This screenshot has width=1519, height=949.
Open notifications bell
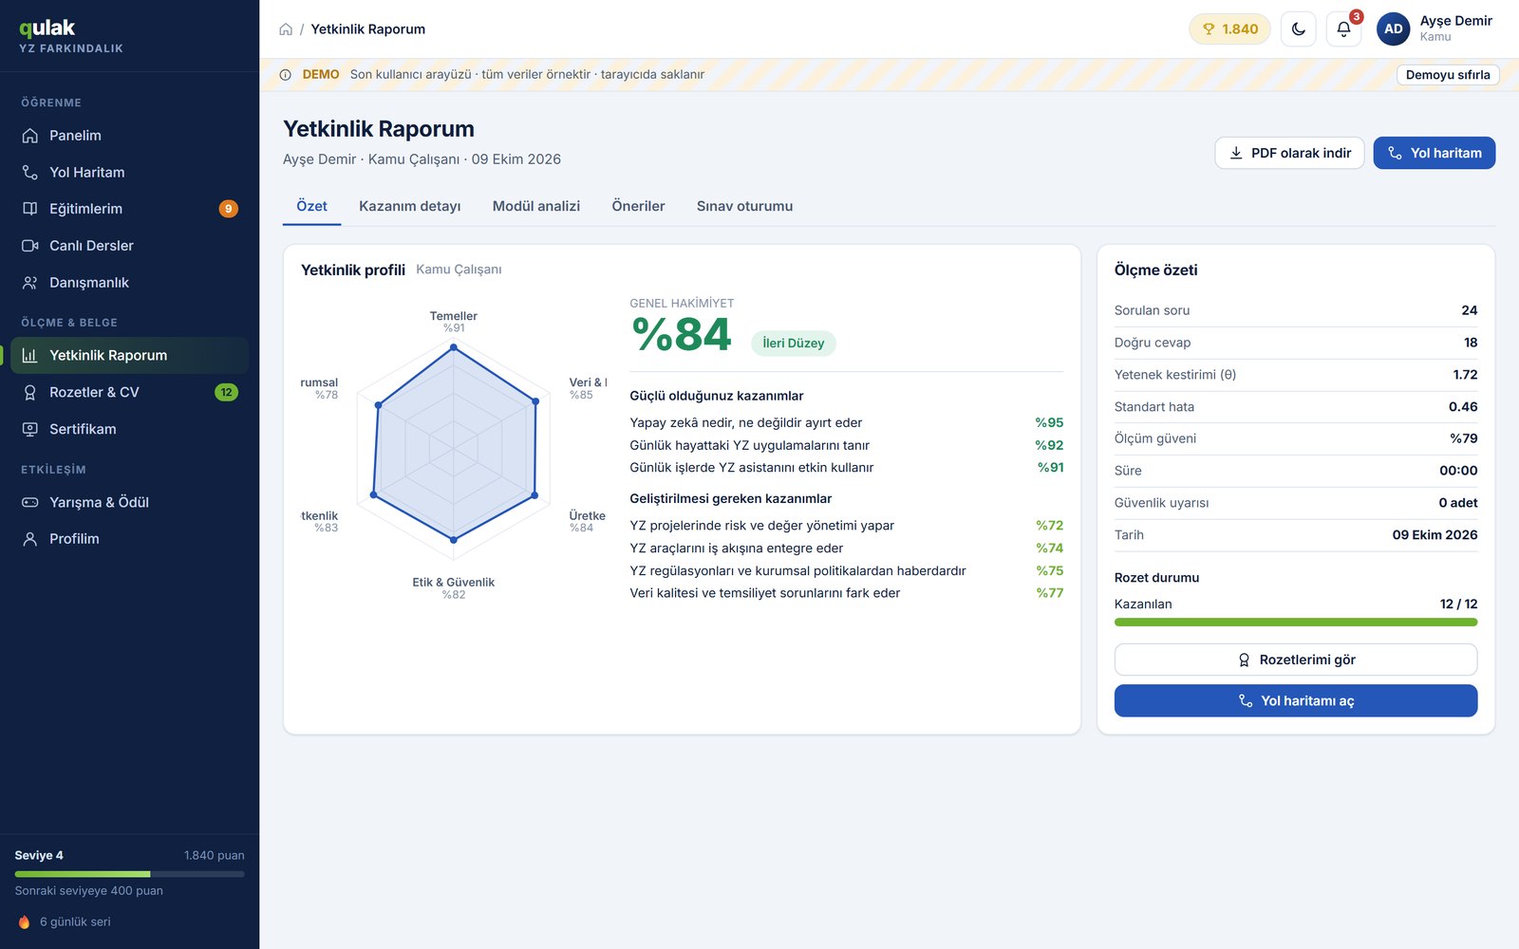point(1343,29)
